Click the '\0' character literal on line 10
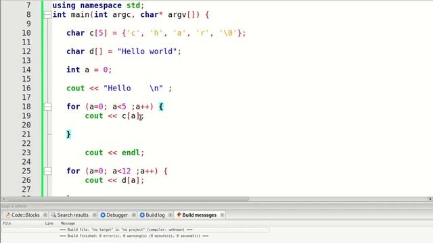This screenshot has width=433, height=243. pyautogui.click(x=229, y=33)
